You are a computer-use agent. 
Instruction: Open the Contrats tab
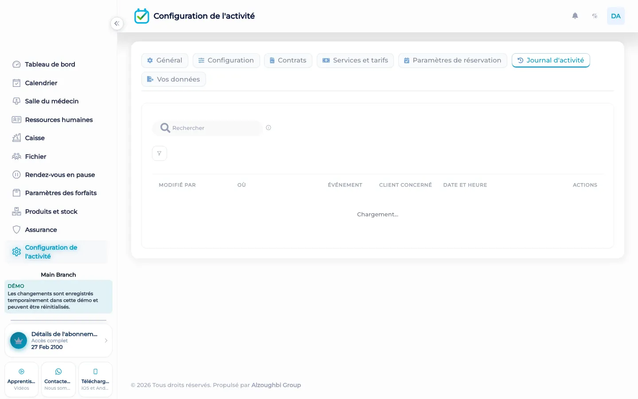click(x=288, y=60)
